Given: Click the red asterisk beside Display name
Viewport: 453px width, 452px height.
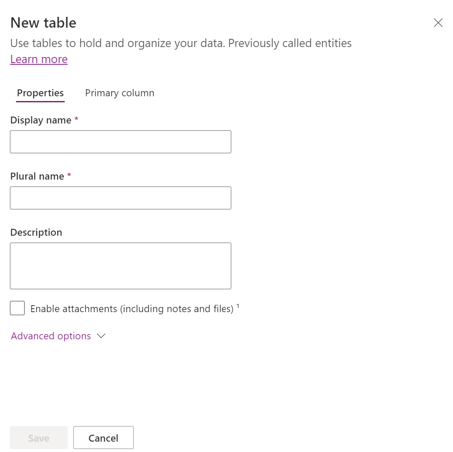Looking at the screenshot, I should point(76,120).
